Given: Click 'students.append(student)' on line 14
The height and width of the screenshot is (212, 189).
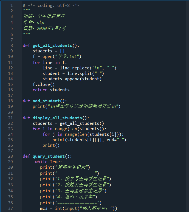Looking at the screenshot, I should tap(72, 79).
